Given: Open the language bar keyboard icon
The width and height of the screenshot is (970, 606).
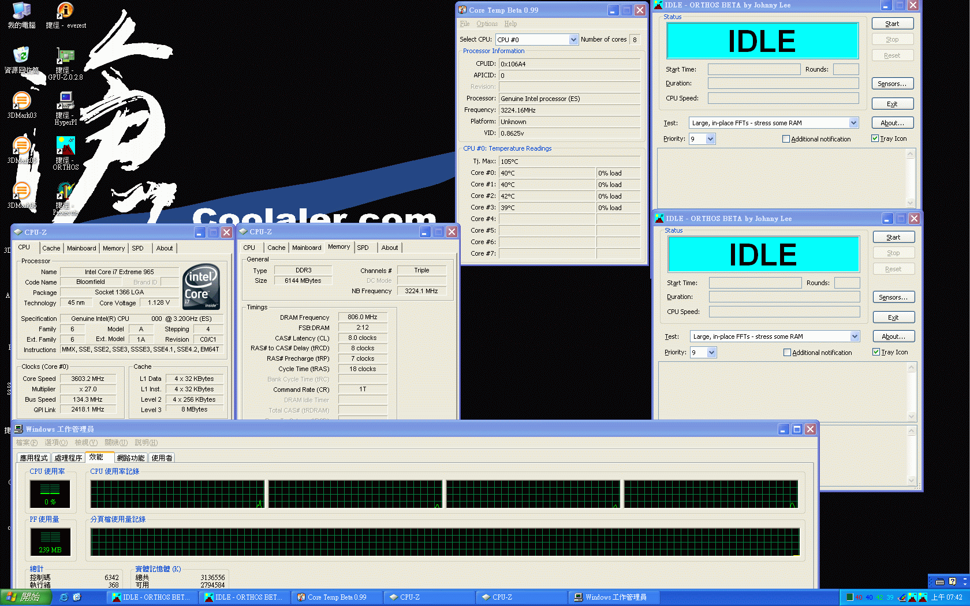Looking at the screenshot, I should tap(940, 581).
